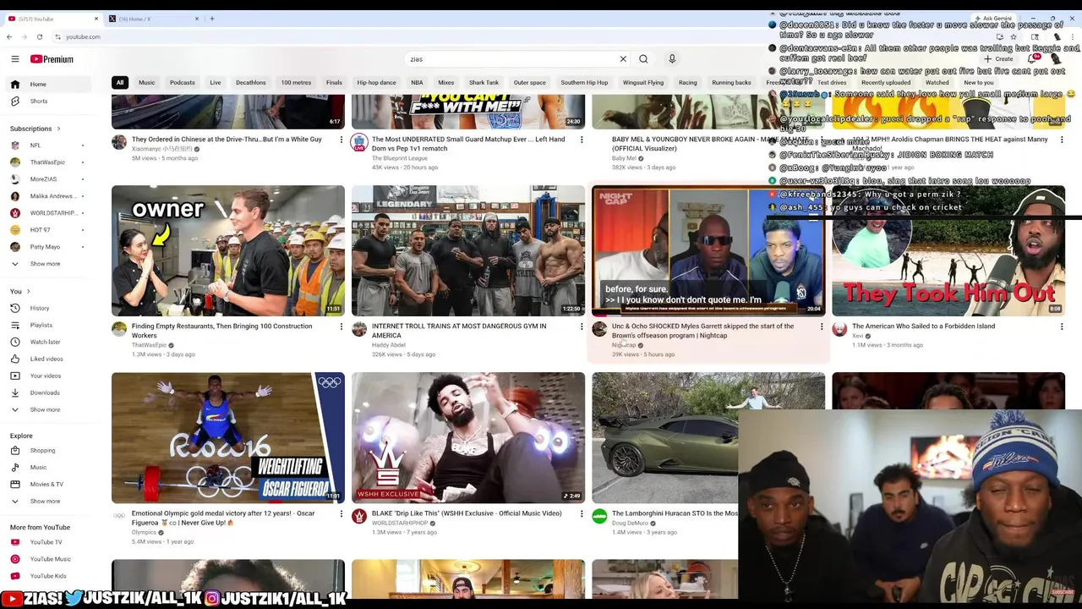This screenshot has width=1082, height=609.
Task: Expand Show more under Subscriptions
Action: coord(49,264)
